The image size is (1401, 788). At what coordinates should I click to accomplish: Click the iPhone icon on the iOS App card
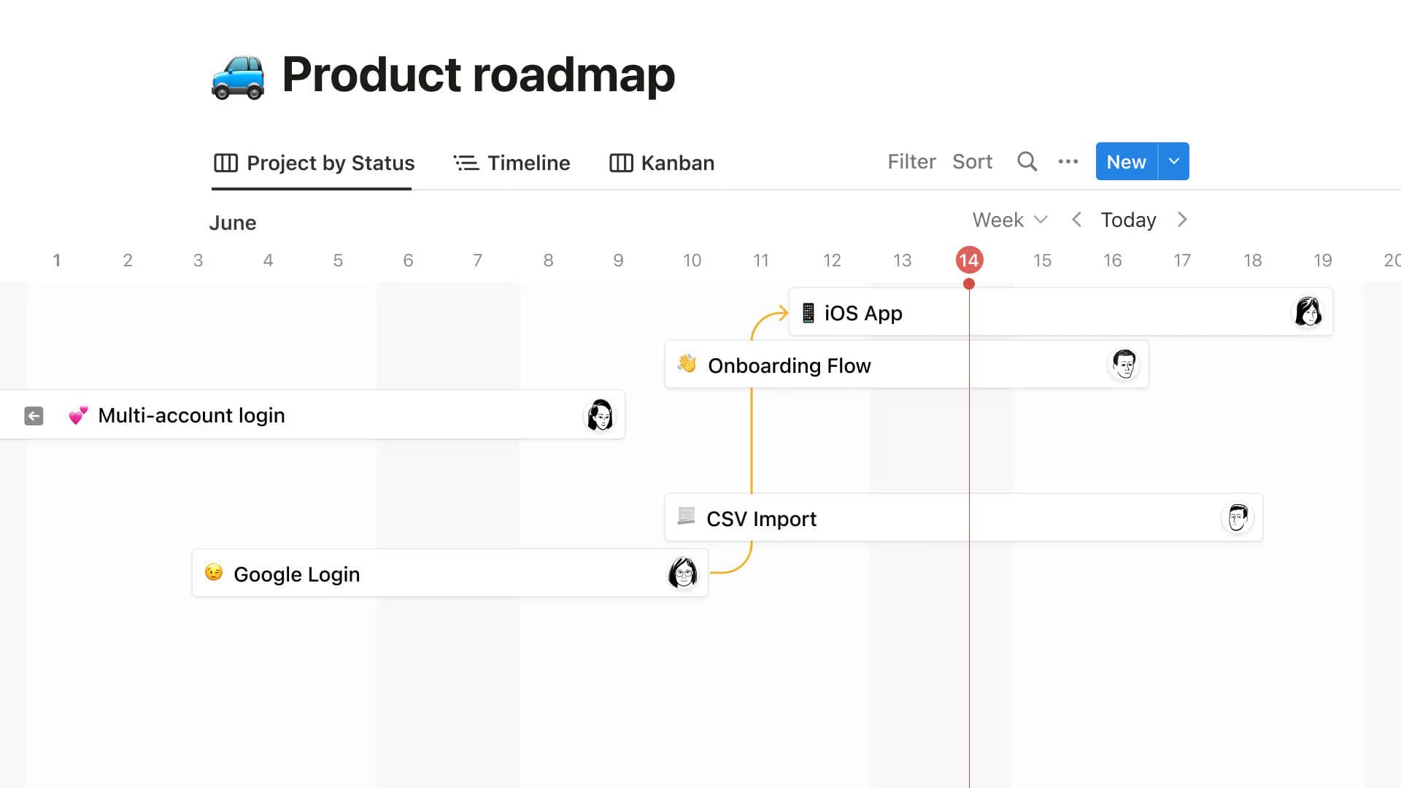pos(807,312)
